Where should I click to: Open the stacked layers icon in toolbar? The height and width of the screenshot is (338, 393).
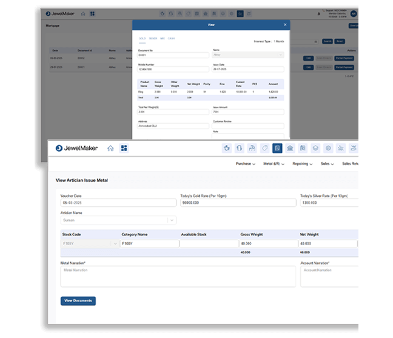(315, 148)
